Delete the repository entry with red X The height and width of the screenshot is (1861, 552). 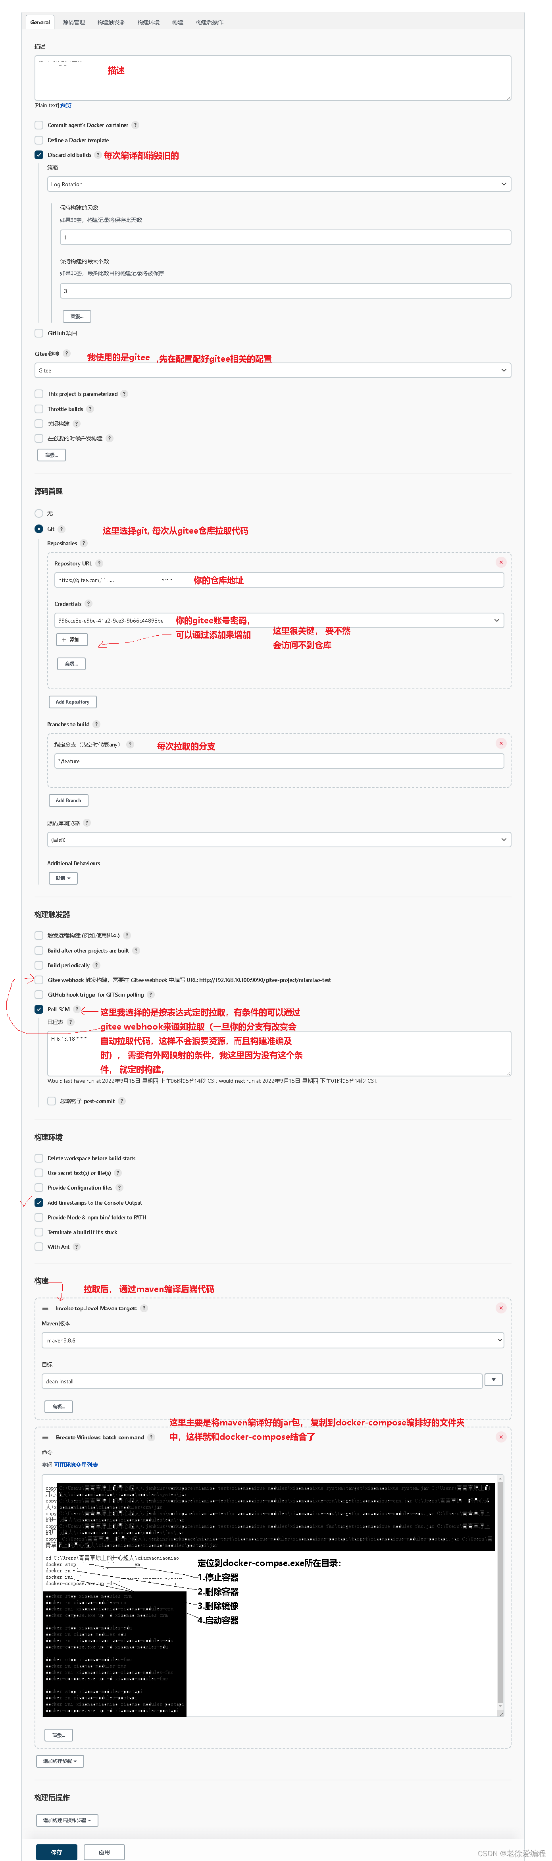click(x=501, y=562)
